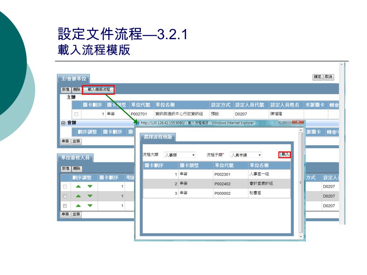Image resolution: width=367 pixels, height=275 pixels.
Task: Select row P002301 人事室一組
Action: coord(217,174)
